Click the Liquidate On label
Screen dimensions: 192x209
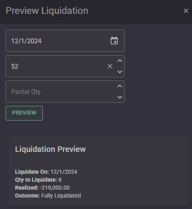pyautogui.click(x=32, y=172)
